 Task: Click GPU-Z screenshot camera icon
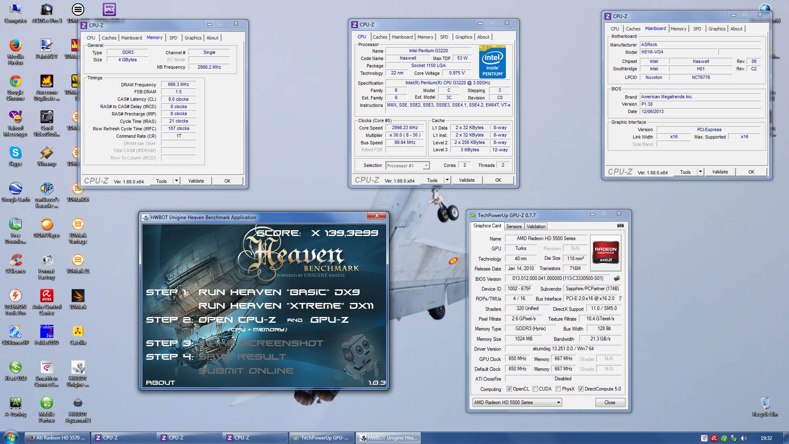tap(621, 226)
